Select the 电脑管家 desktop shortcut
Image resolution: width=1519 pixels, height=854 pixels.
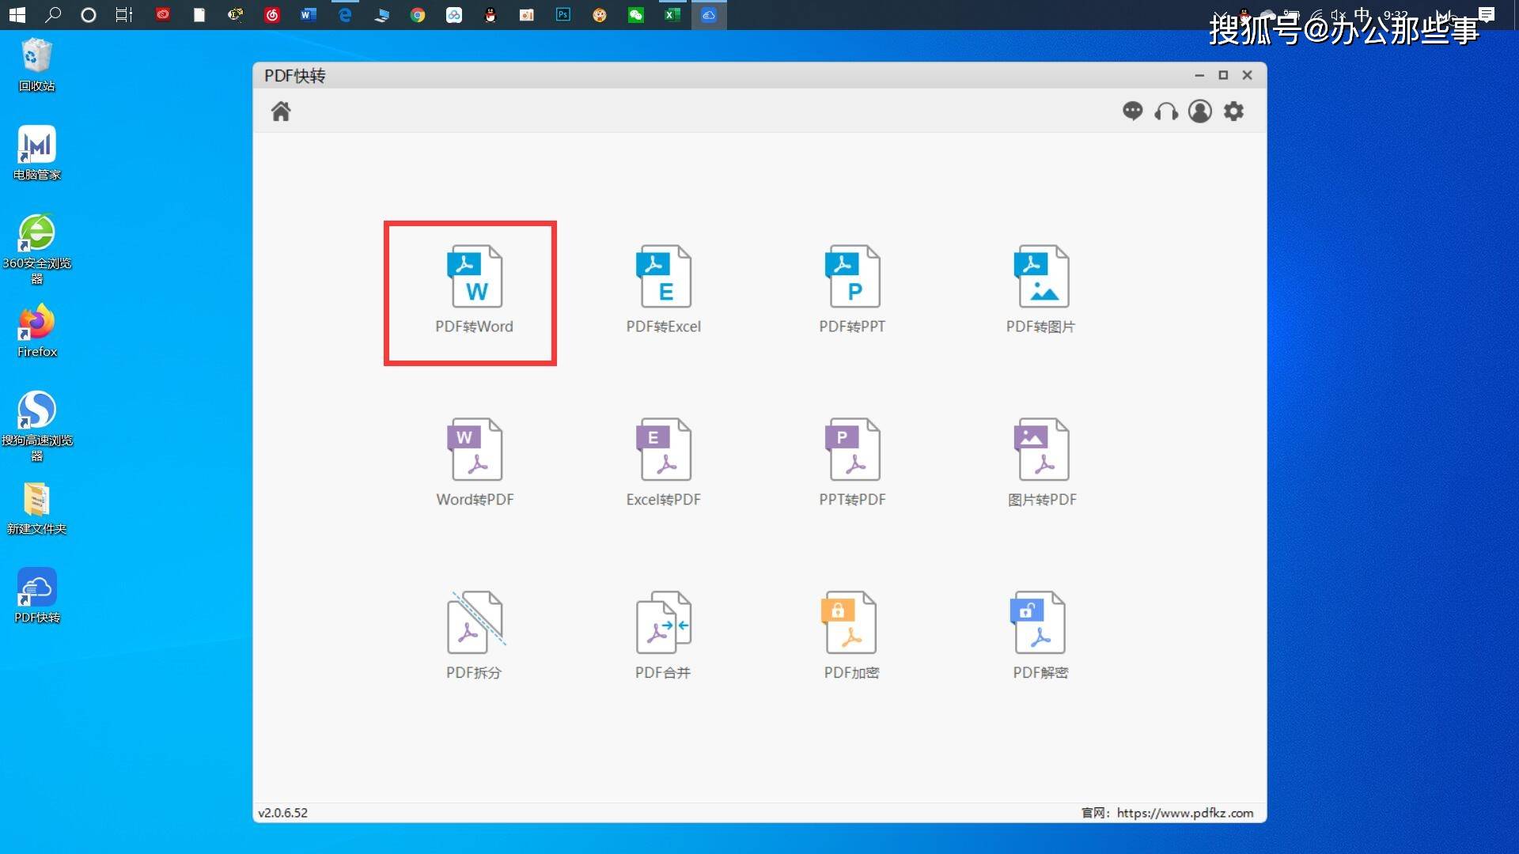(x=36, y=153)
